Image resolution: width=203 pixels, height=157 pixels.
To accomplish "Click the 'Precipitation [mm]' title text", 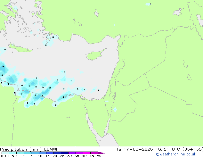I will [21, 149].
